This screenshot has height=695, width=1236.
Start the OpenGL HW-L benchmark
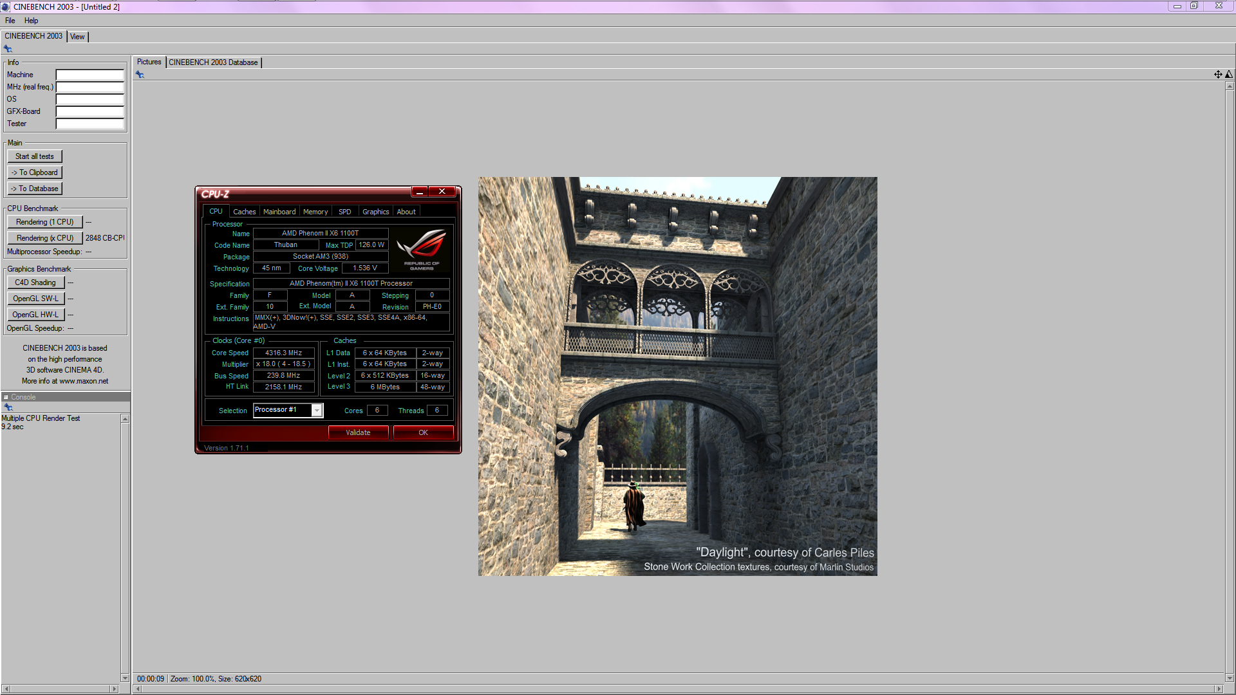[x=35, y=315]
